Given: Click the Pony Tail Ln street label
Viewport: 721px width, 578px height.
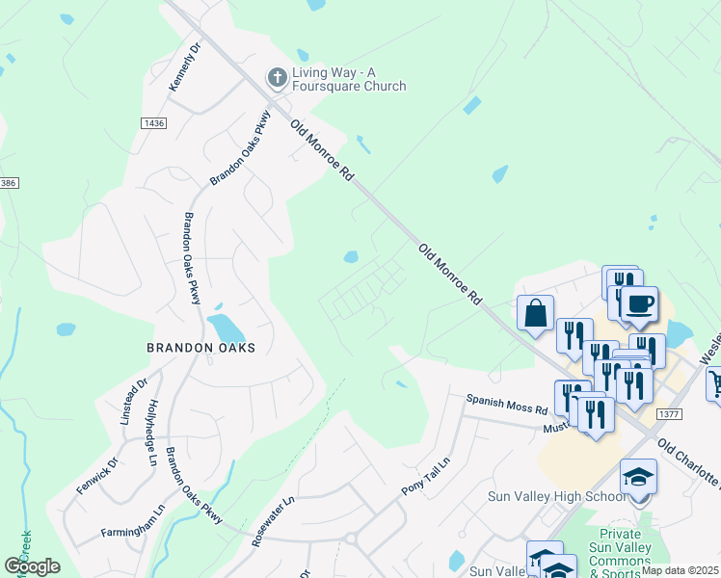Looking at the screenshot, I should coord(425,477).
